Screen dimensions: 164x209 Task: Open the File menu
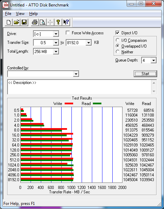(x=8, y=14)
